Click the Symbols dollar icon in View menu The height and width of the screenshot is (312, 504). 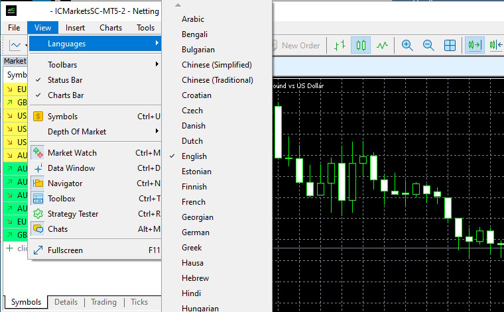tap(38, 116)
